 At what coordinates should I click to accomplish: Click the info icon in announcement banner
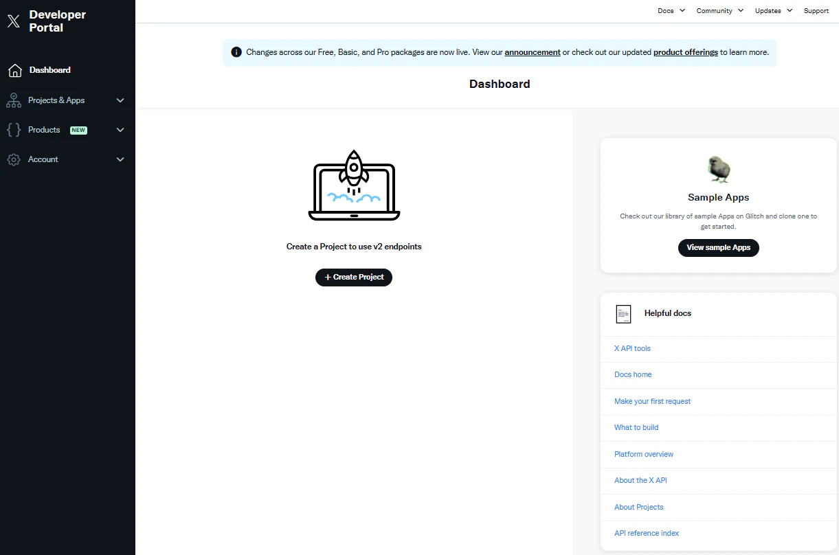236,52
